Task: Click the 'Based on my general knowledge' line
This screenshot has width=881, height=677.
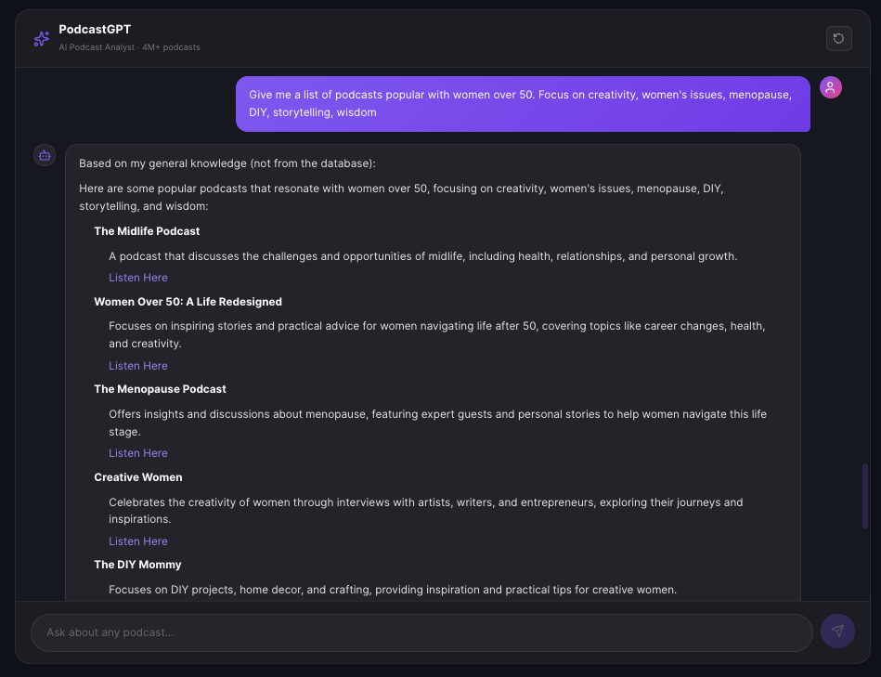Action: pyautogui.click(x=227, y=163)
